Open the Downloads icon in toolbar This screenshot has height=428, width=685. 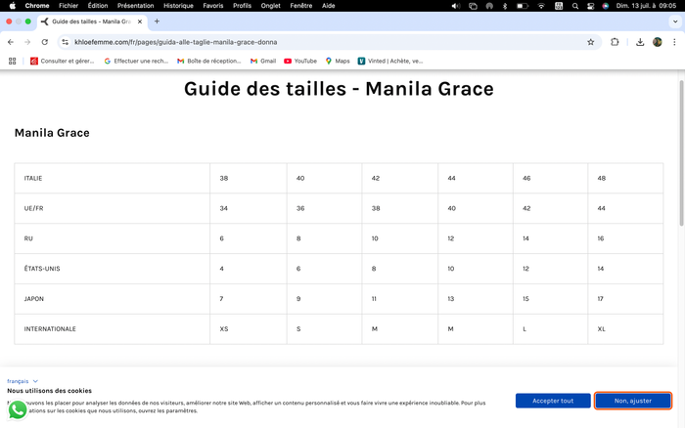point(640,42)
